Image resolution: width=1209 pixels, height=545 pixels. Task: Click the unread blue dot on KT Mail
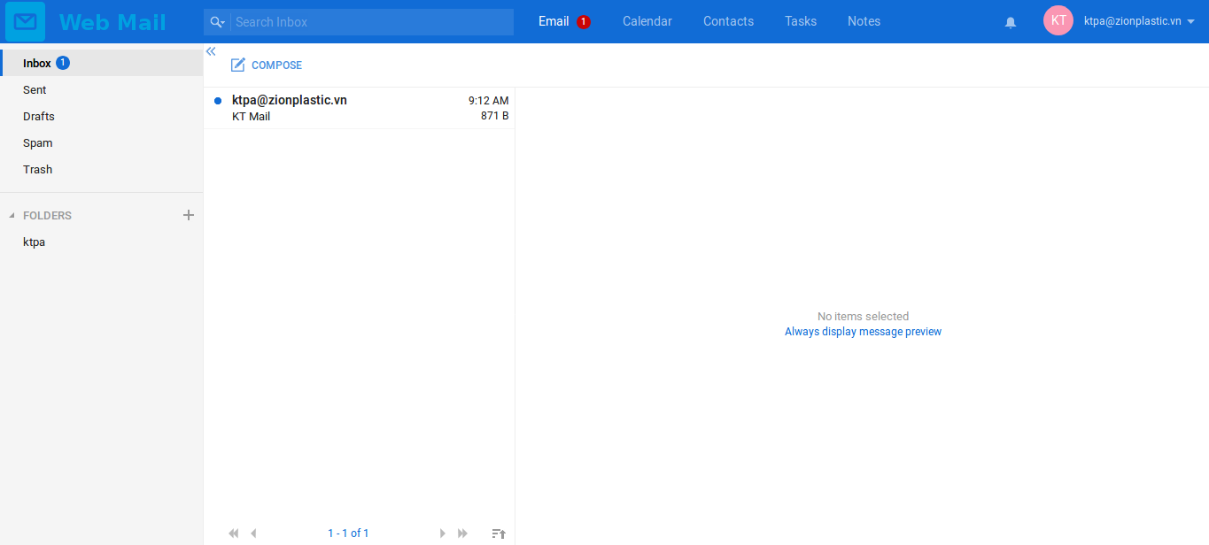(218, 101)
